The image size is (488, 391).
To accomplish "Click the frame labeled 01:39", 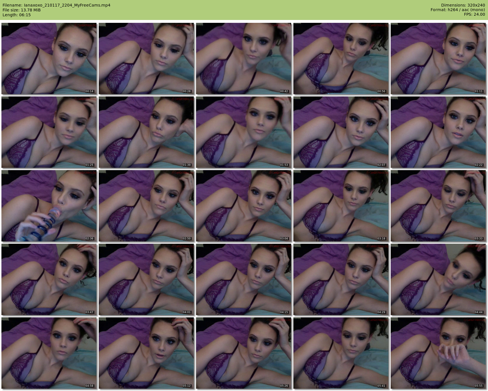I will [146, 132].
